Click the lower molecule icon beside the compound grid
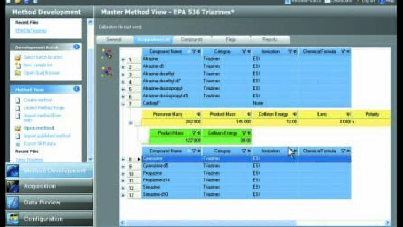Screen dimensions: 403x227 point(107,72)
